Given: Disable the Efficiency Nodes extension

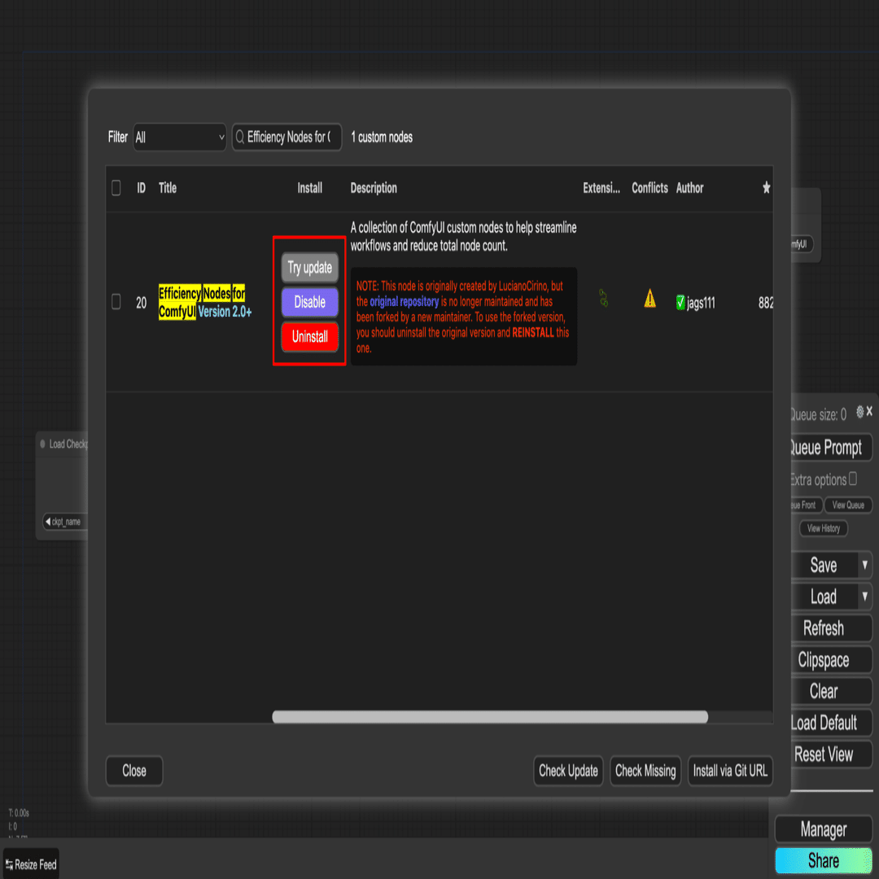Looking at the screenshot, I should click(309, 302).
